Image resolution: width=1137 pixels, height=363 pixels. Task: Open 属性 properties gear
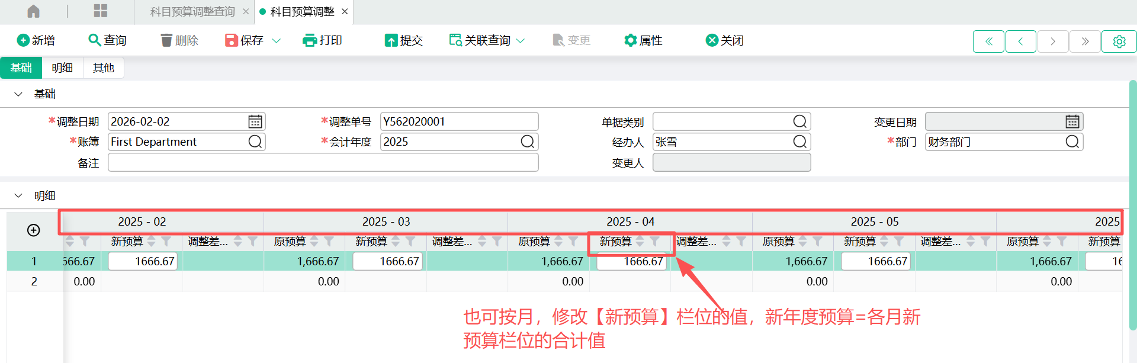coord(643,40)
